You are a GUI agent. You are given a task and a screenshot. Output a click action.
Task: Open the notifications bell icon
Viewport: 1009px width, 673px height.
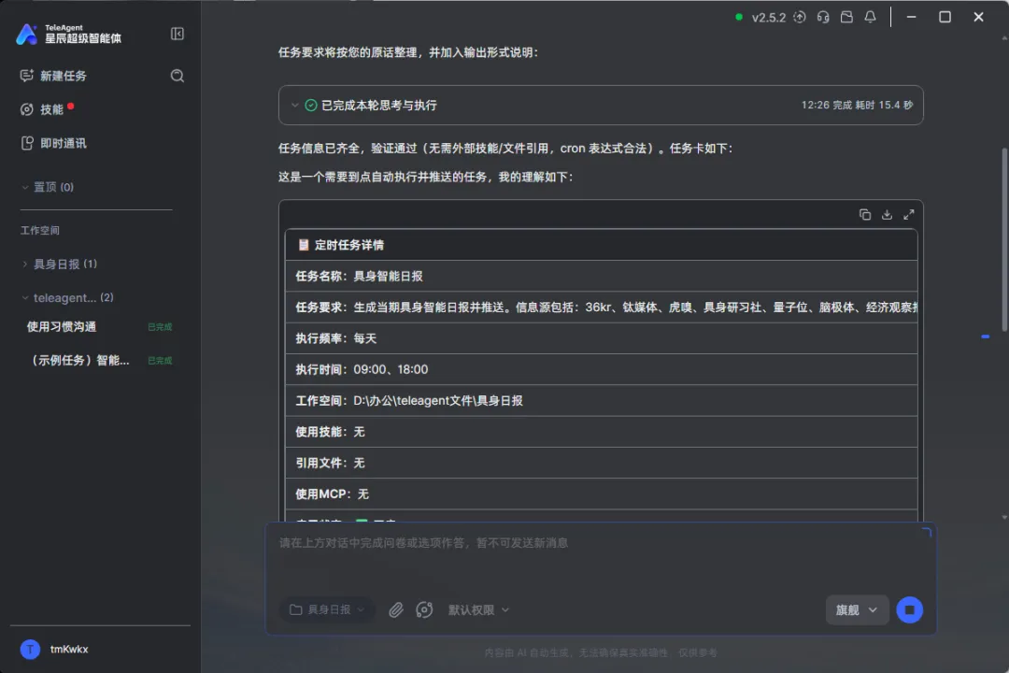(870, 18)
